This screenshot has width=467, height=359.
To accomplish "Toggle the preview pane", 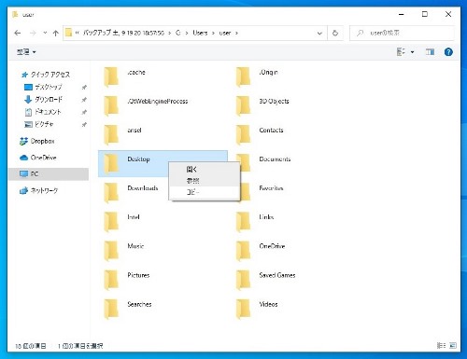I will [430, 52].
